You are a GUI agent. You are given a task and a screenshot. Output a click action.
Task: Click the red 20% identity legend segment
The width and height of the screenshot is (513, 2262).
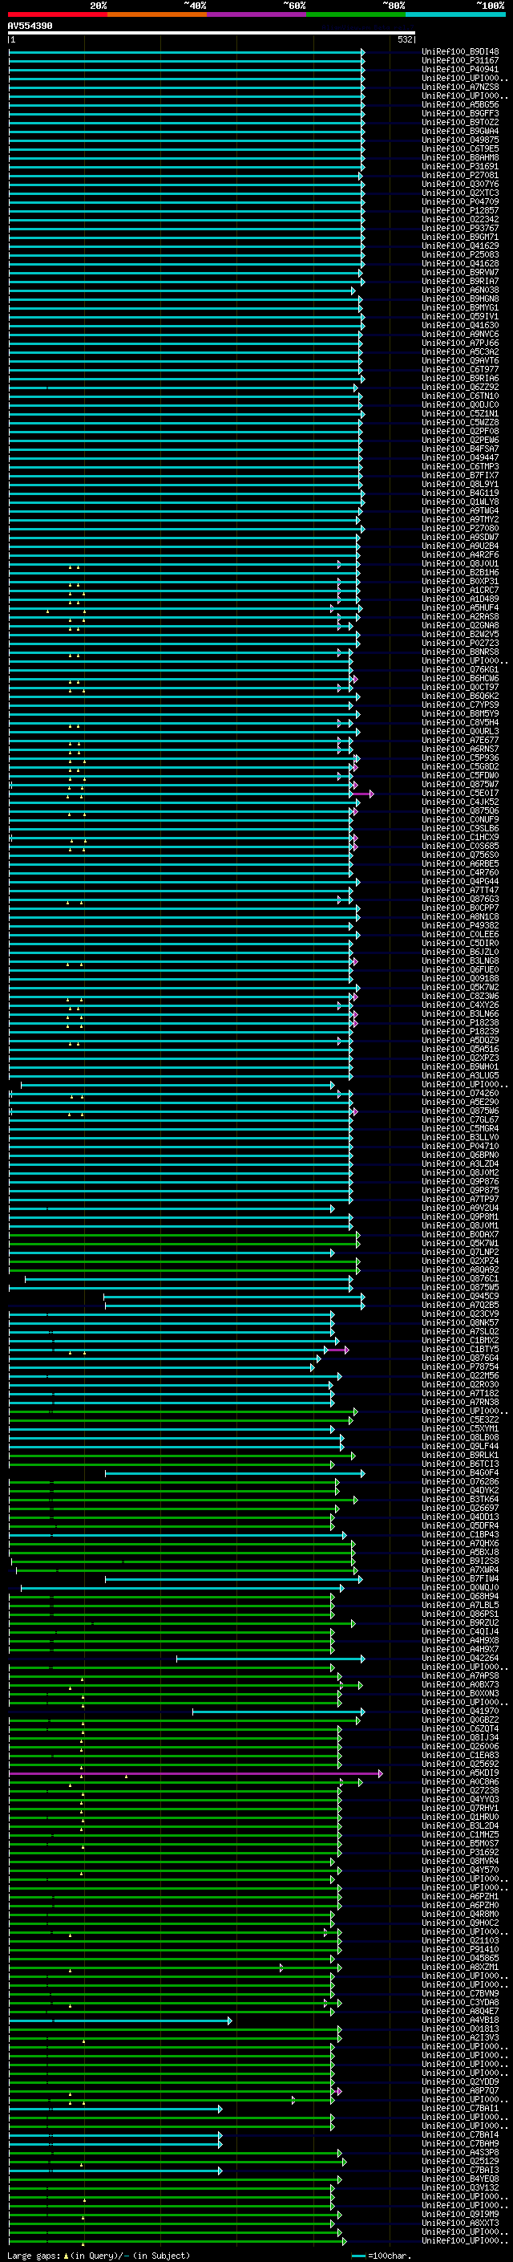(57, 14)
